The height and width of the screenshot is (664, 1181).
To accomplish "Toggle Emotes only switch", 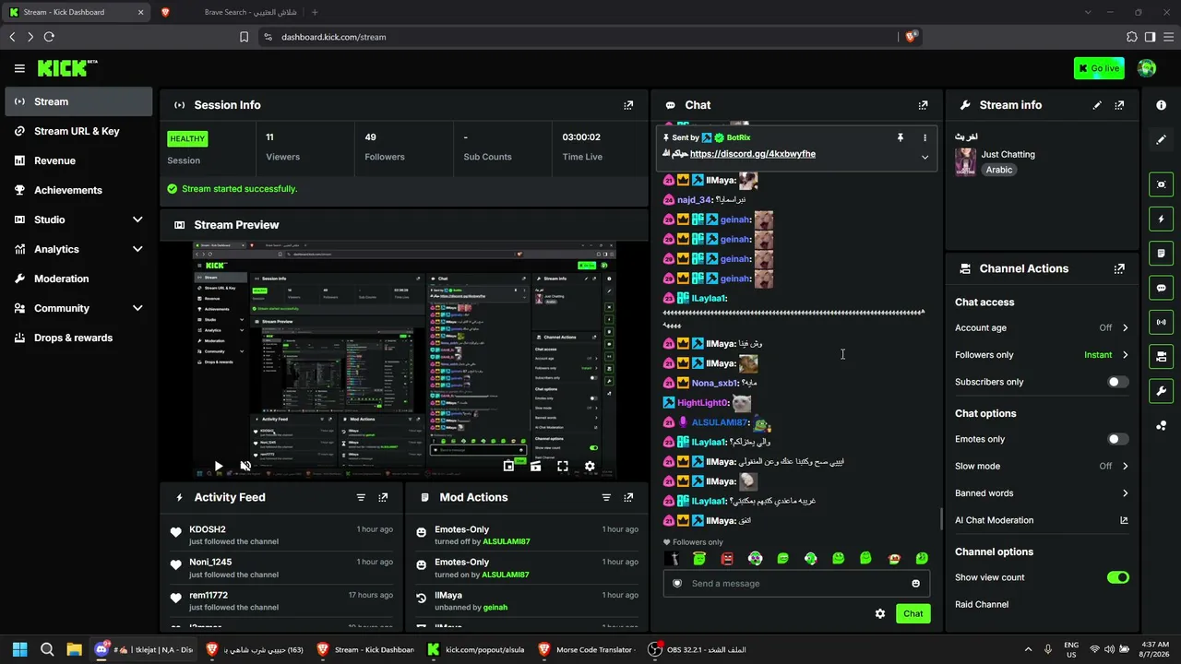I will click(x=1117, y=439).
